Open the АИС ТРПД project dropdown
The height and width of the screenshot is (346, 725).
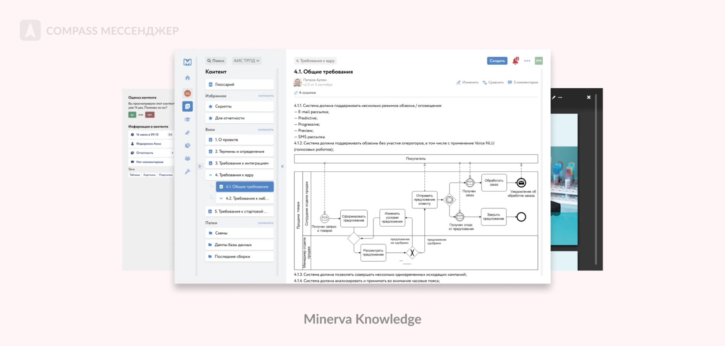pos(246,61)
